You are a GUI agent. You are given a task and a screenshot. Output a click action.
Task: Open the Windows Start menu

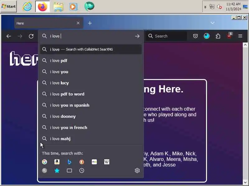click(9, 6)
